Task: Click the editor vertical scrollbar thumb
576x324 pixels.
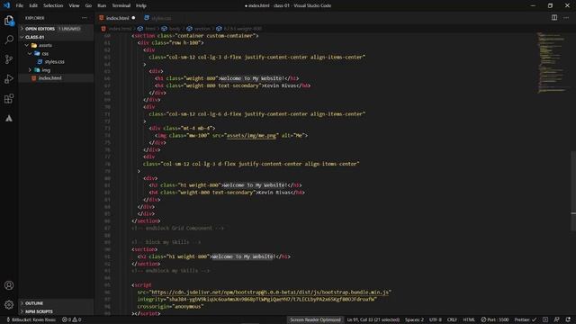Action: point(573,191)
